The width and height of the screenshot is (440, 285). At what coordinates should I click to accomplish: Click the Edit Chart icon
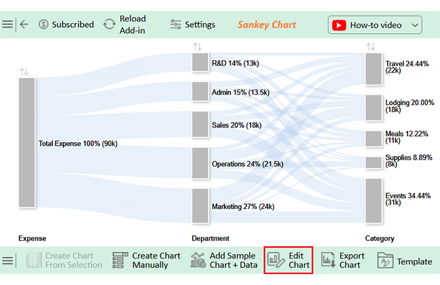click(x=276, y=260)
